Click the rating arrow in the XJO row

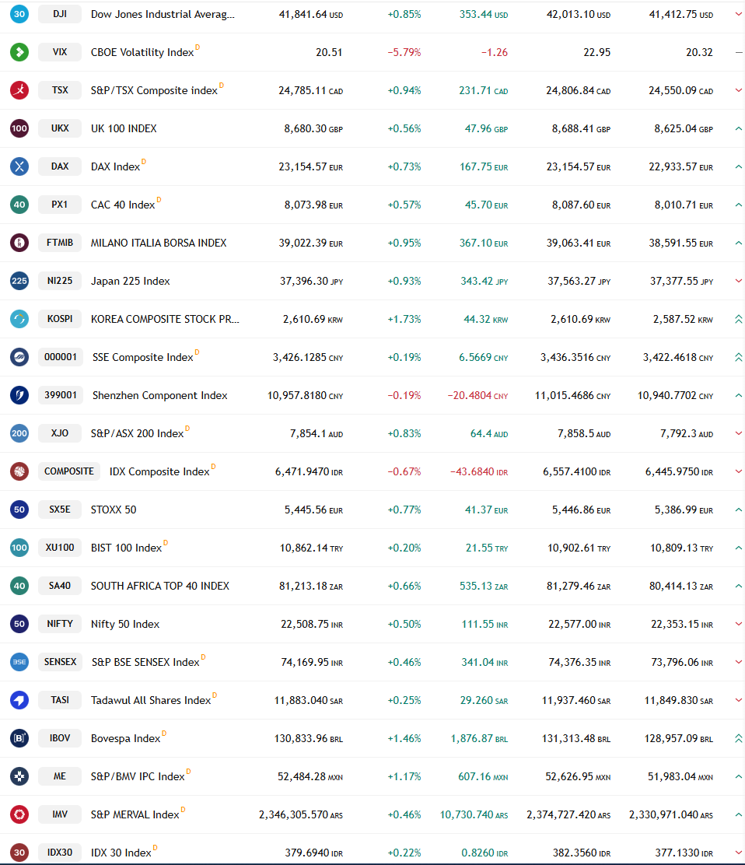tap(738, 433)
